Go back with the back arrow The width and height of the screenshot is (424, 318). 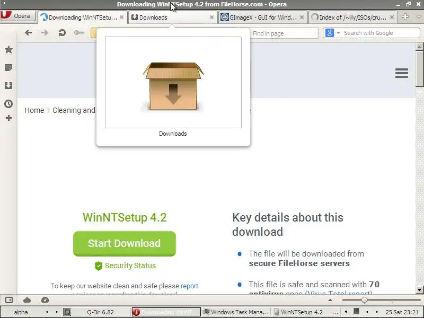point(28,33)
